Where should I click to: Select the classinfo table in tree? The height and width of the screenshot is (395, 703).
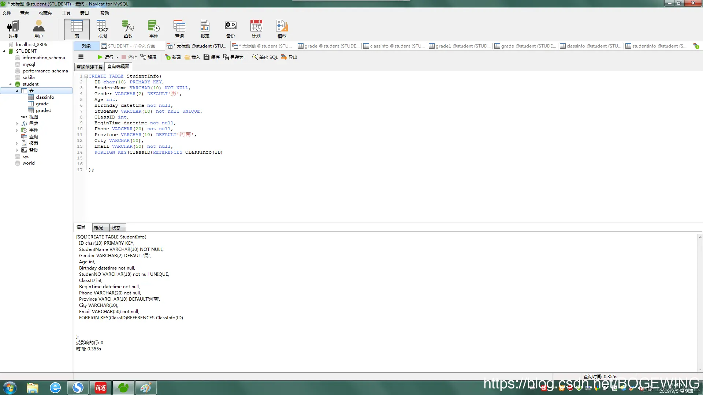pos(45,97)
